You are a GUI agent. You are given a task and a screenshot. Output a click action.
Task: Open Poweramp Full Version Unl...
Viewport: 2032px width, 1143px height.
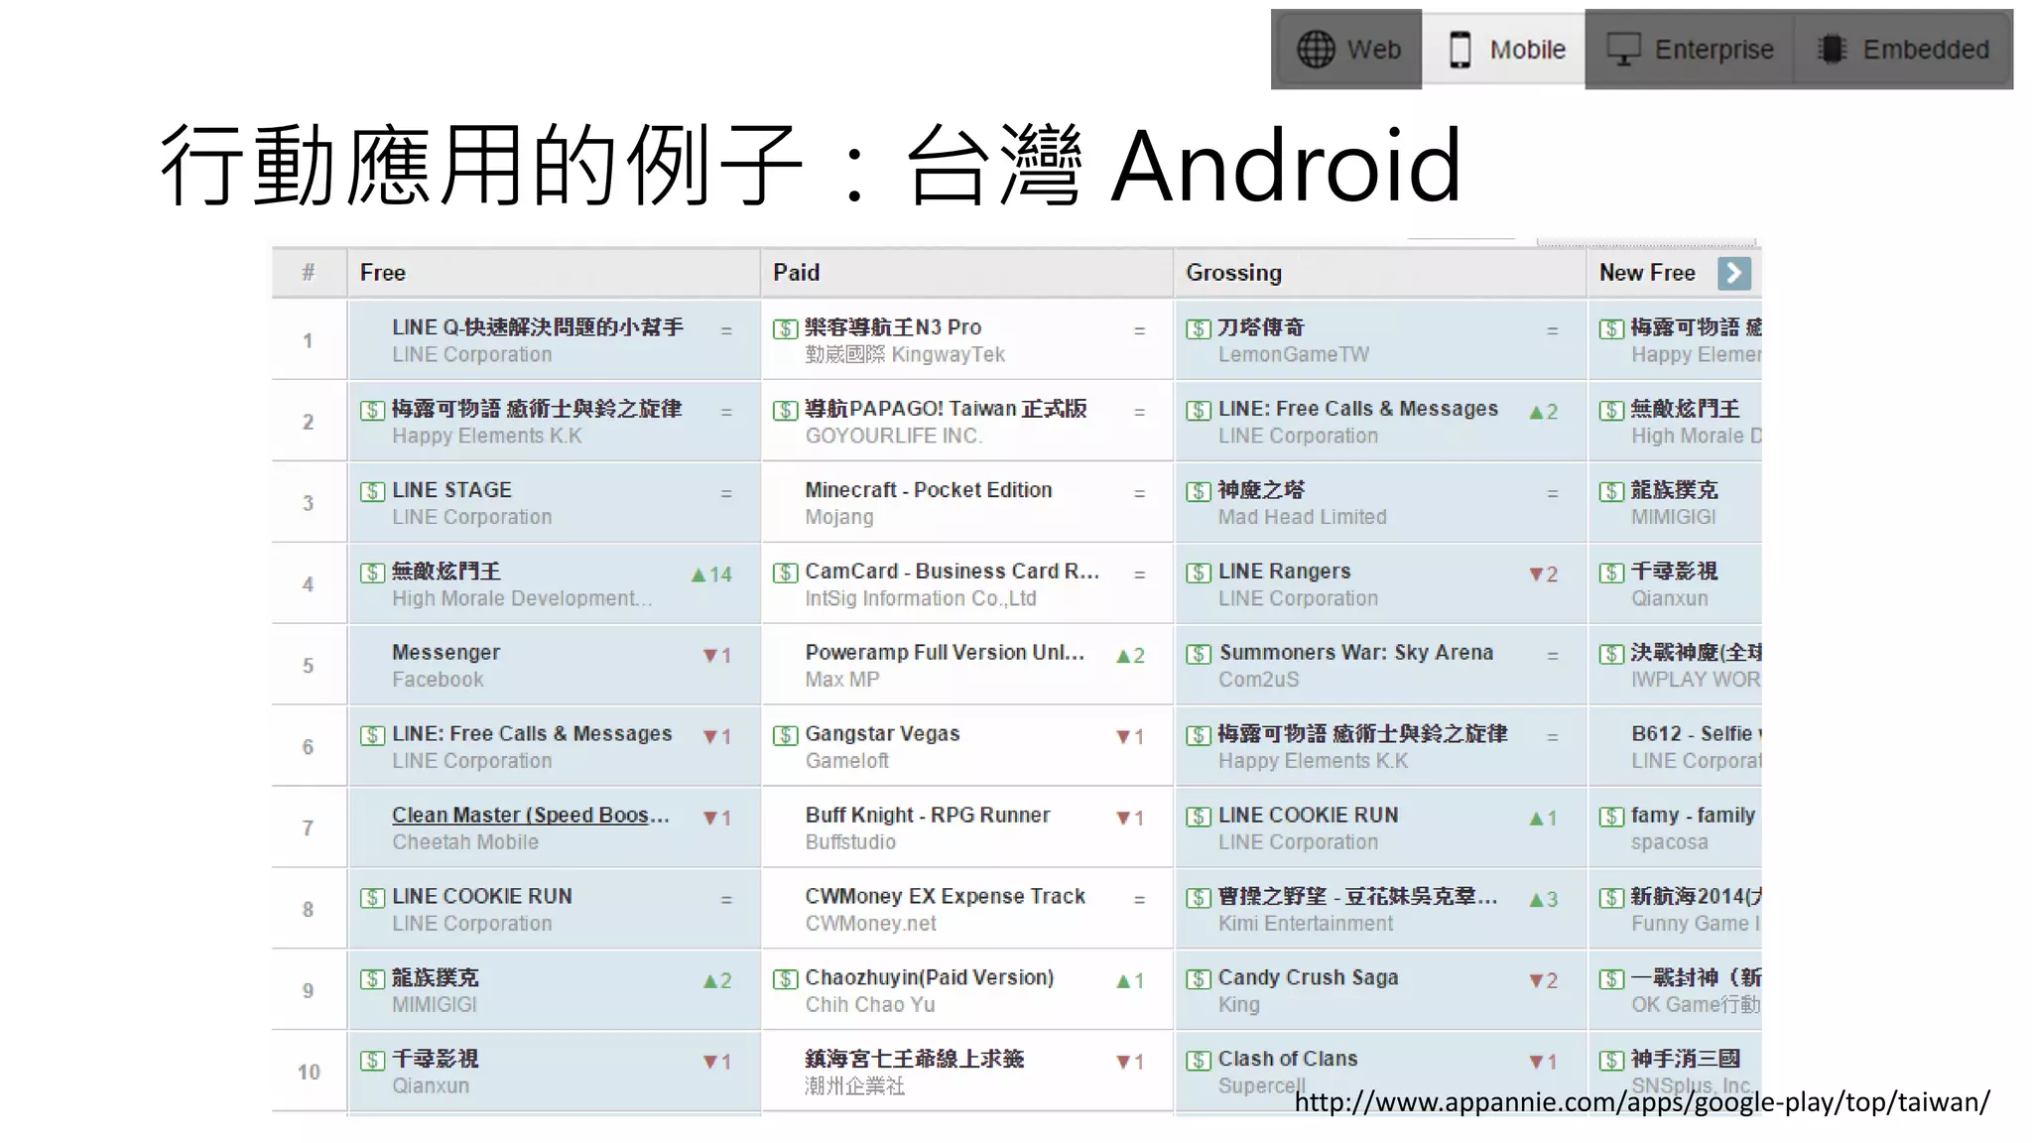pos(945,653)
